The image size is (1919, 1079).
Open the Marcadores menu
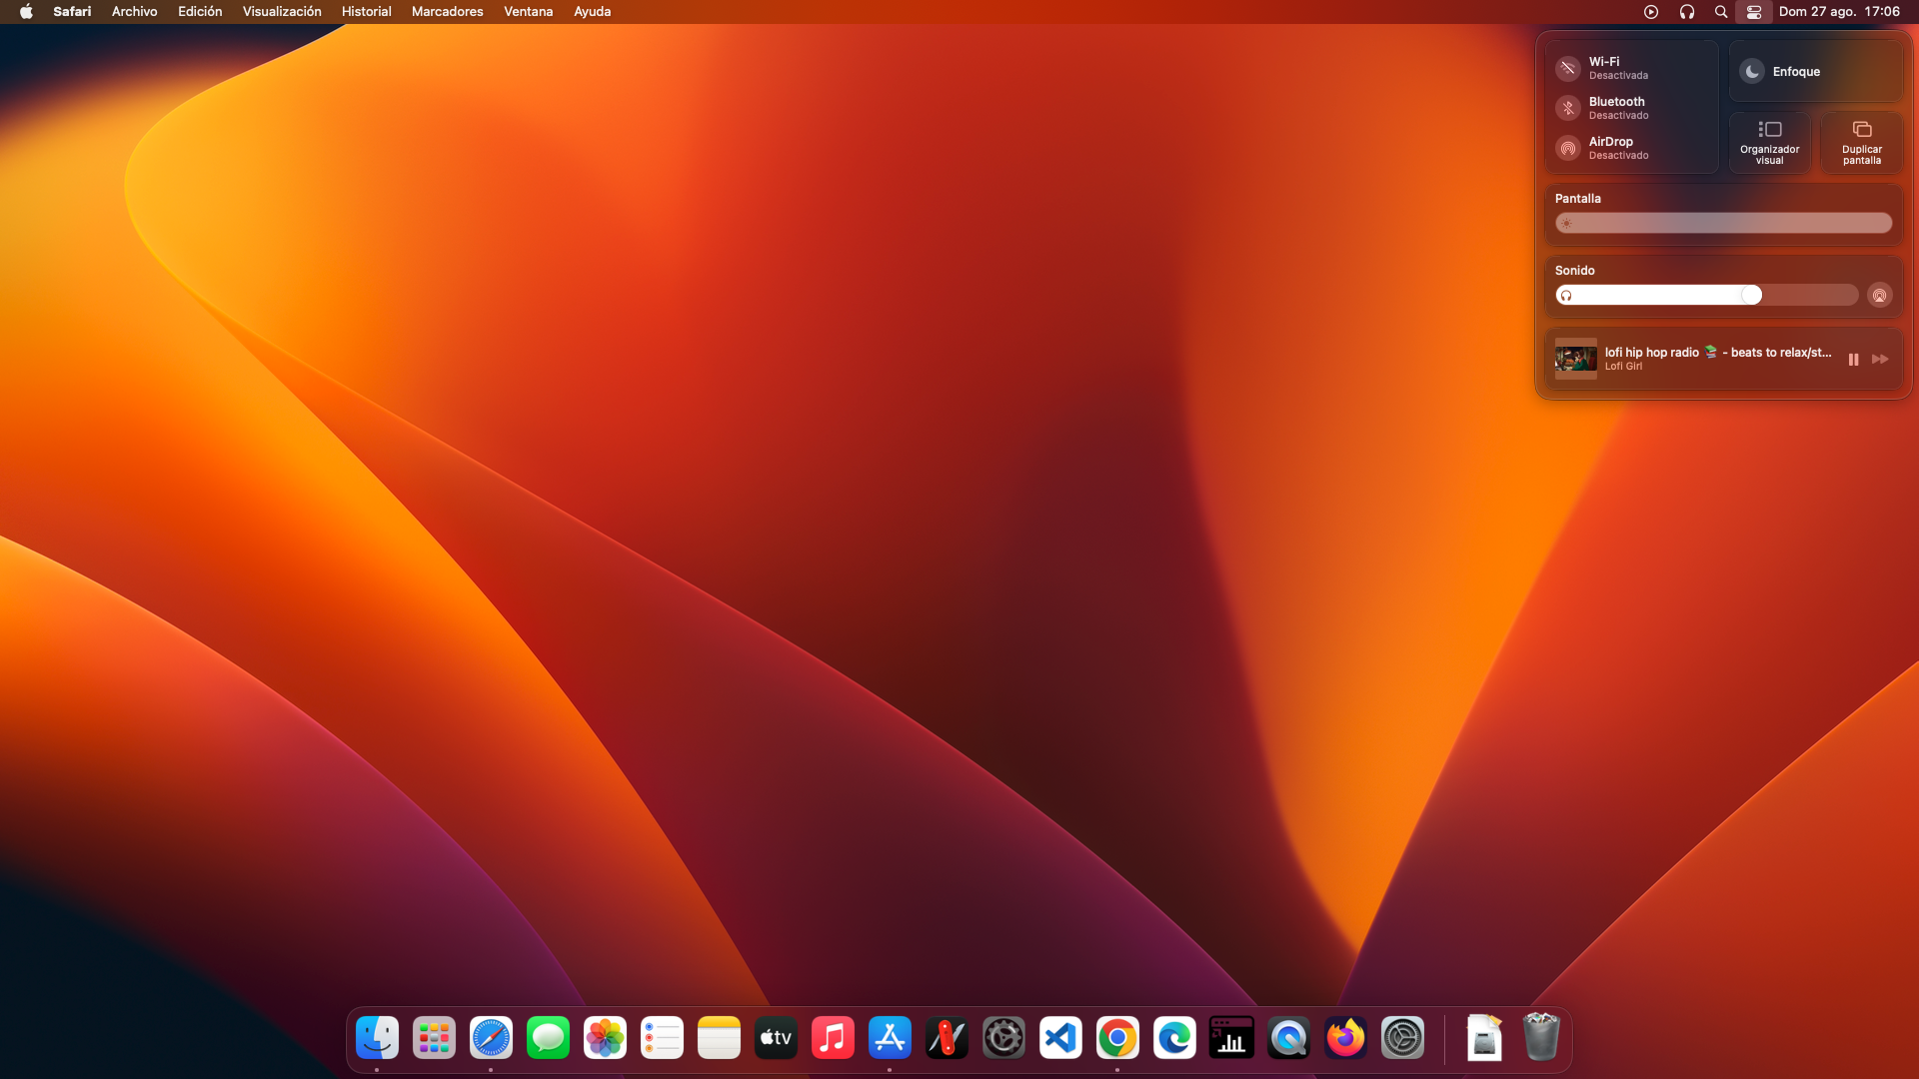point(447,11)
